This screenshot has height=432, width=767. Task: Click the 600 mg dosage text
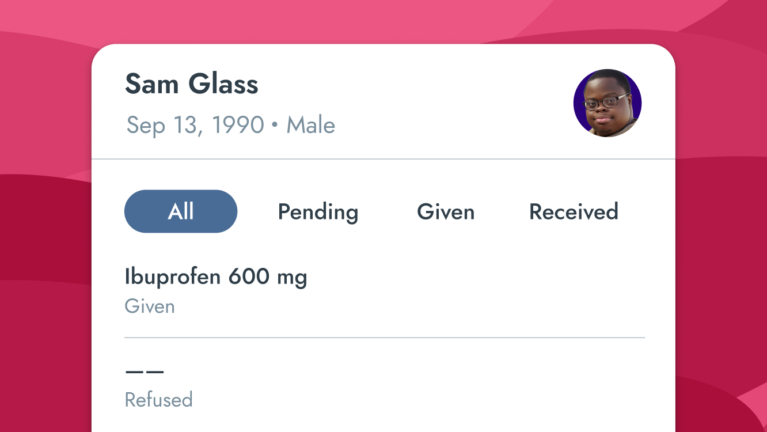(268, 277)
